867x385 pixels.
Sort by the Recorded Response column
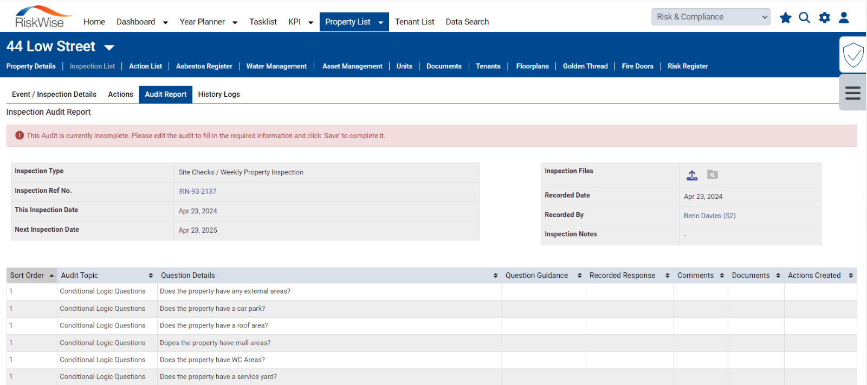click(x=630, y=275)
